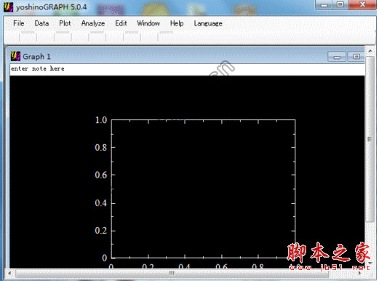
Task: Open the Data menu
Action: (41, 23)
